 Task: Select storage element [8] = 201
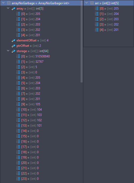click(40, 99)
